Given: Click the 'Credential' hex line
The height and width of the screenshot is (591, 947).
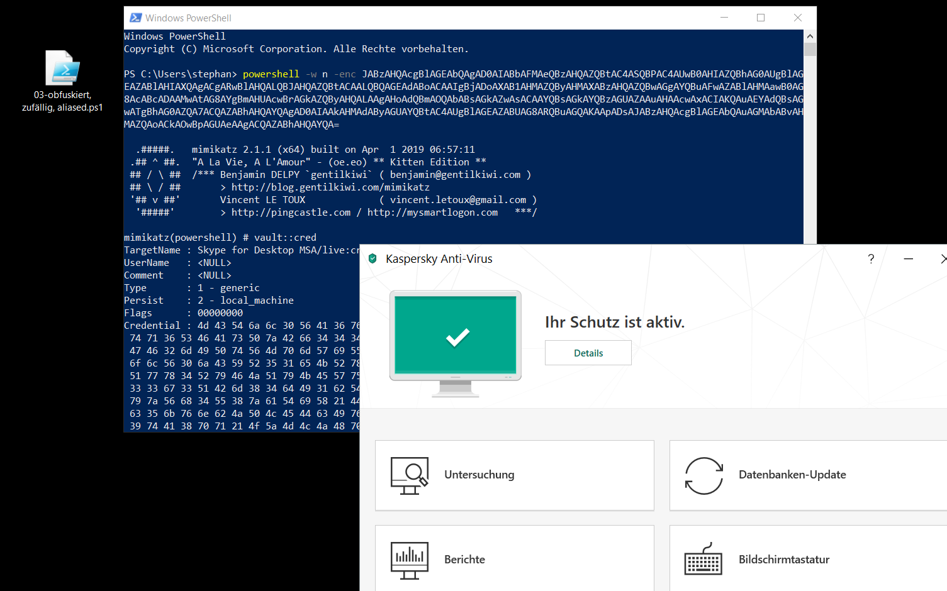Looking at the screenshot, I should coord(242,326).
